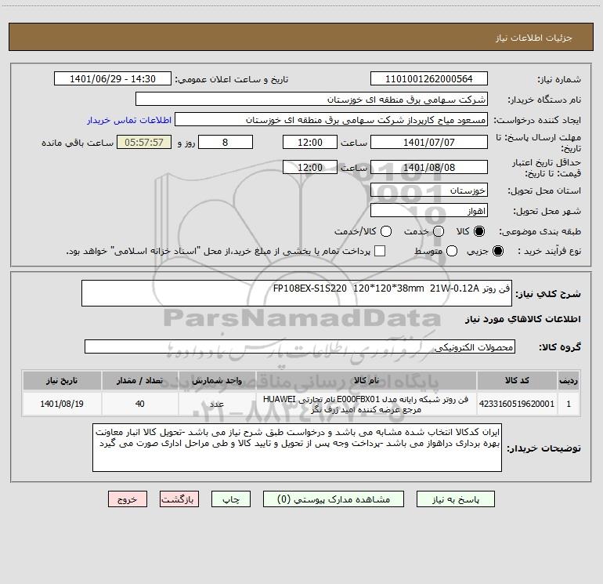Image resolution: width=603 pixels, height=584 pixels.
Task: Click the response deadline date 1401/07/07
Action: [429, 142]
